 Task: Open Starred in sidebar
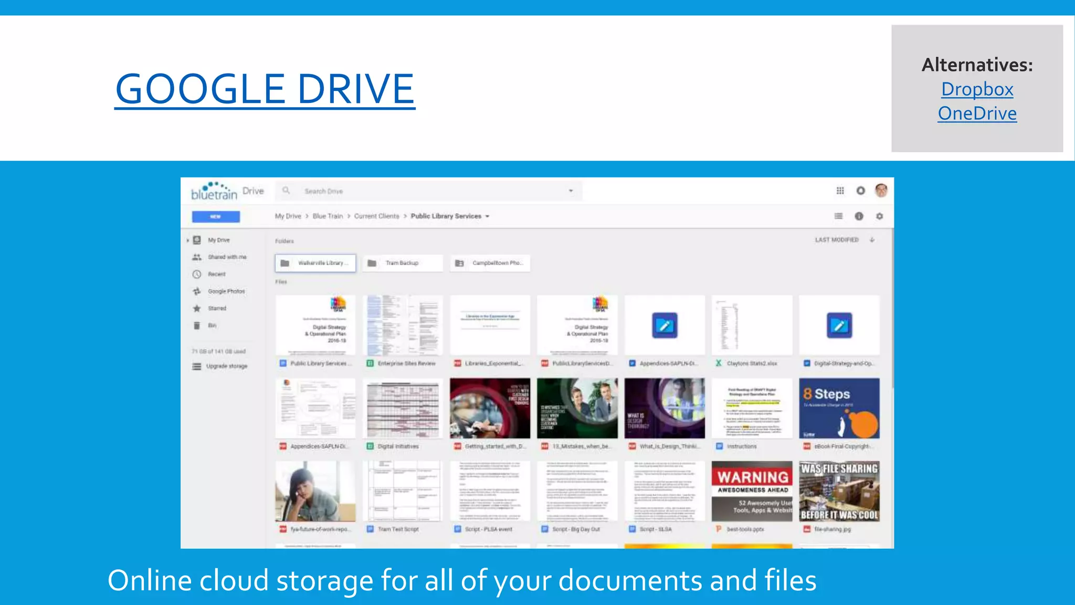pos(217,308)
